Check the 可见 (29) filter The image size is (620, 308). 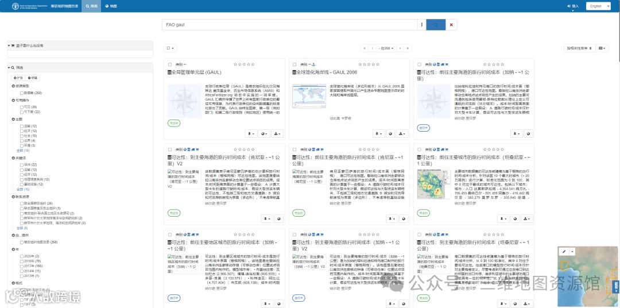(22, 107)
